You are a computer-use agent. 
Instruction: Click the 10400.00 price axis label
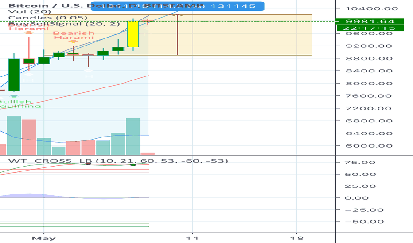pos(371,9)
